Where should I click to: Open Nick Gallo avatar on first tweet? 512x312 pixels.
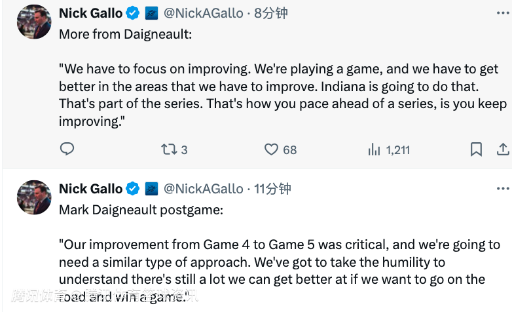coord(34,22)
